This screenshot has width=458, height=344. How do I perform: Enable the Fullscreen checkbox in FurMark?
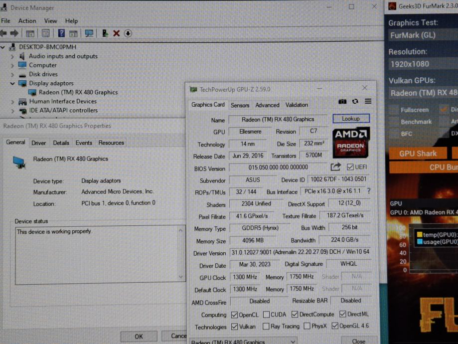(x=394, y=110)
